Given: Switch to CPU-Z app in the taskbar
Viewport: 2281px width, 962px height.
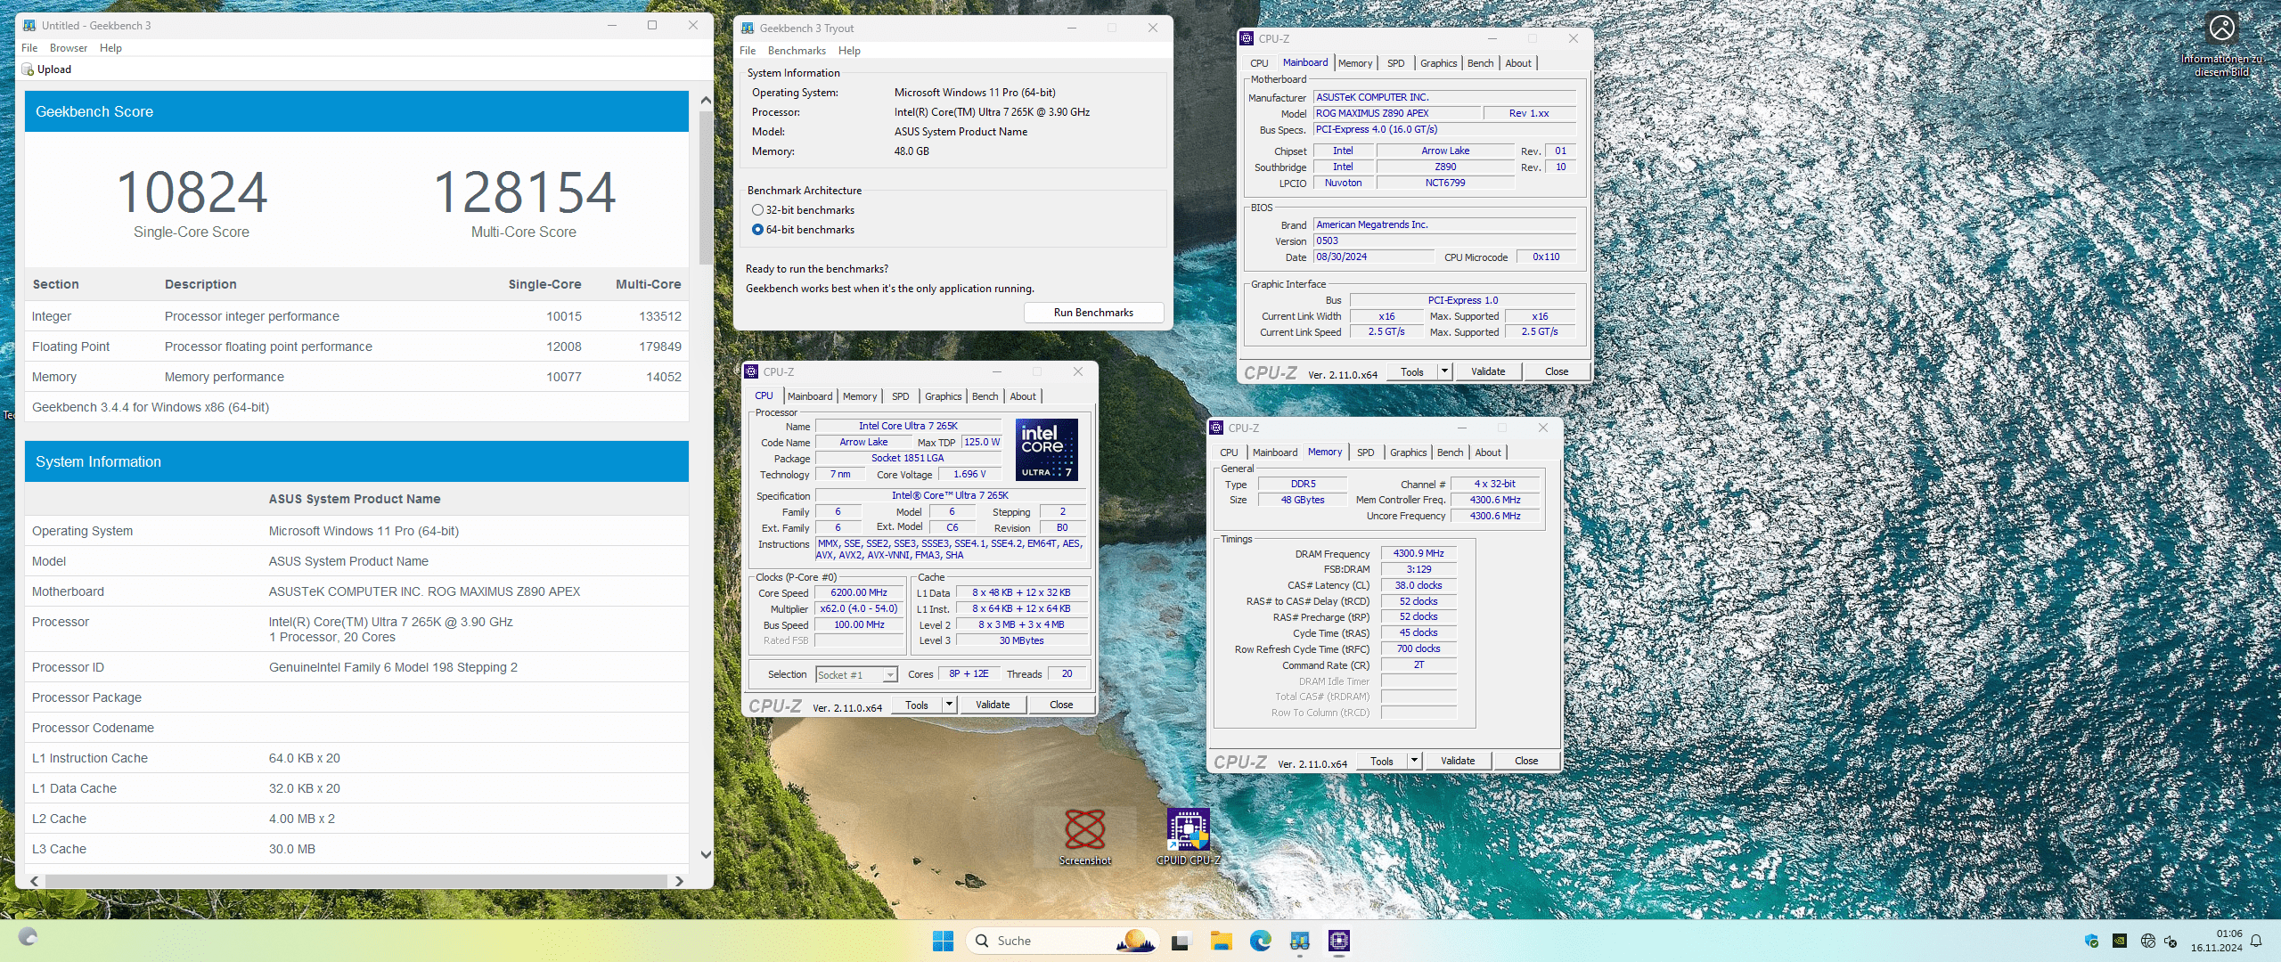Looking at the screenshot, I should tap(1339, 941).
